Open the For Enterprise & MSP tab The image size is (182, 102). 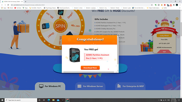click(x=130, y=86)
